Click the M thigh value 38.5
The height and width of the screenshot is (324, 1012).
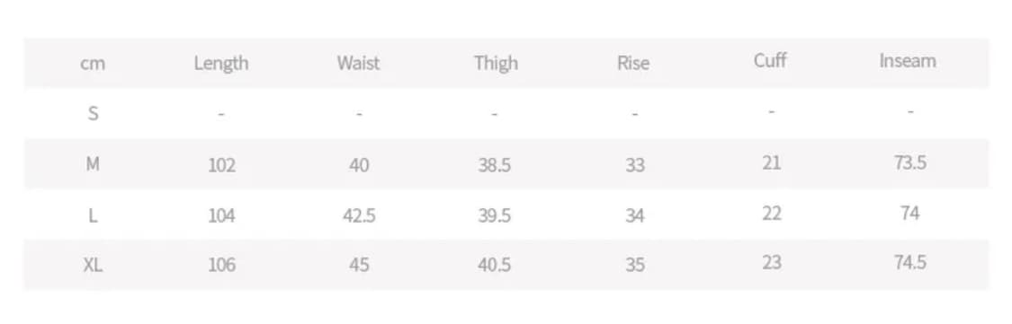[495, 165]
